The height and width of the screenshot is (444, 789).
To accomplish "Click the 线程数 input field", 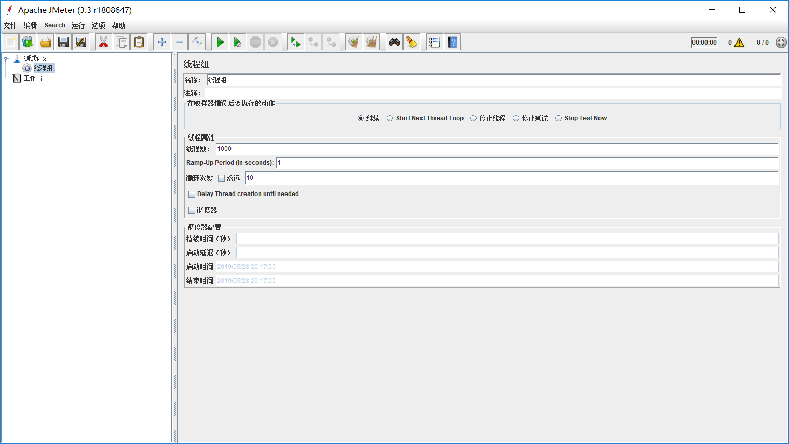I will click(363, 149).
